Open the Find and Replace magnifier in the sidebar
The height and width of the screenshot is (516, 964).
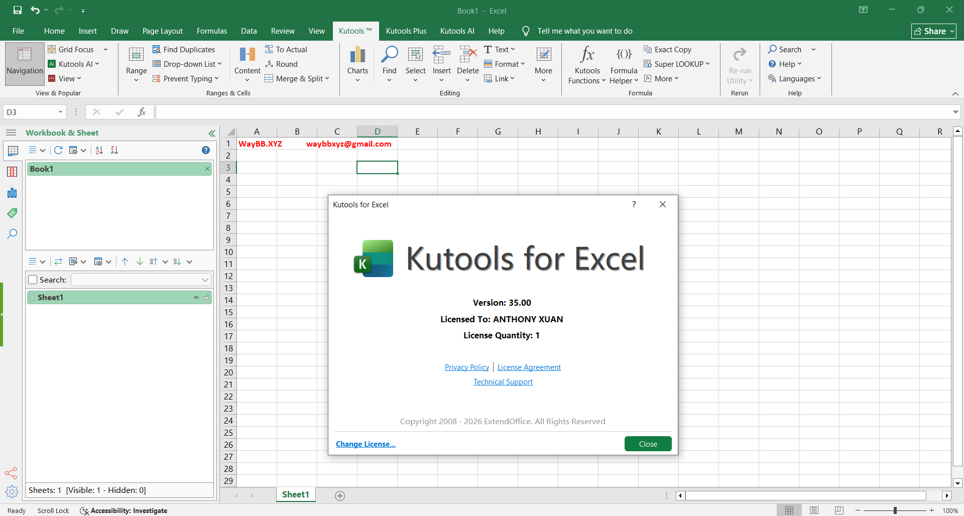click(x=13, y=234)
